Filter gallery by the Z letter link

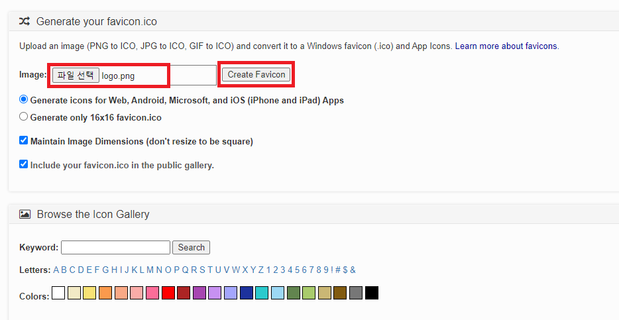point(261,270)
